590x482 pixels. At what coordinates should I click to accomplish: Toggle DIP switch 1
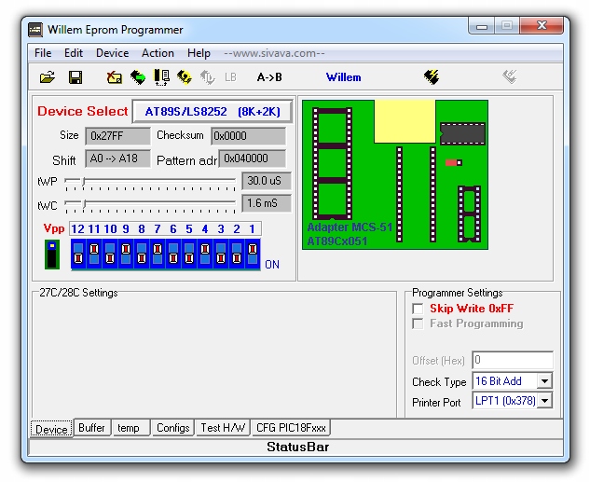pos(253,254)
